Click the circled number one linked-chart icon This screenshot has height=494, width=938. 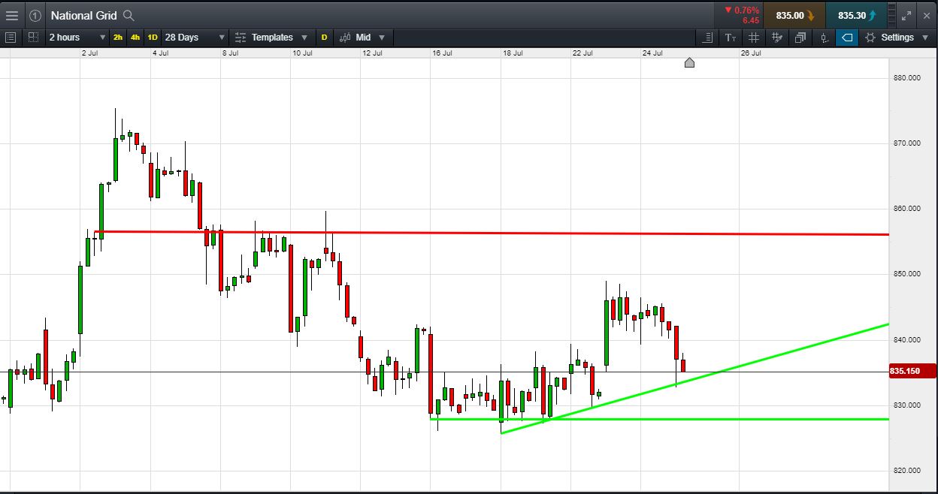[35, 15]
